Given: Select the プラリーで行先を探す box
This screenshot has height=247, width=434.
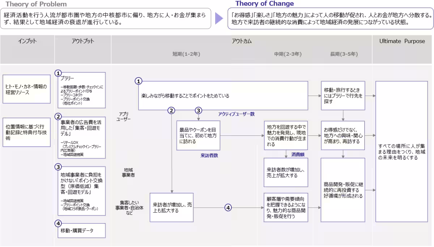Looking at the screenshot, I should [342, 95].
